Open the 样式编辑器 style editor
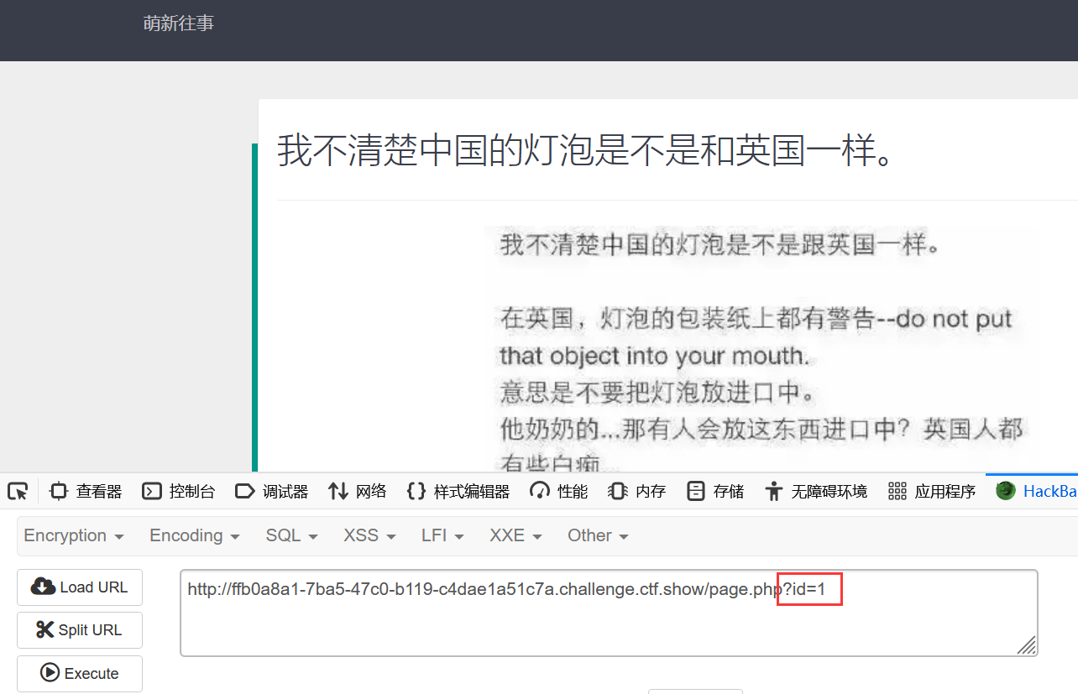The width and height of the screenshot is (1078, 694). (458, 492)
